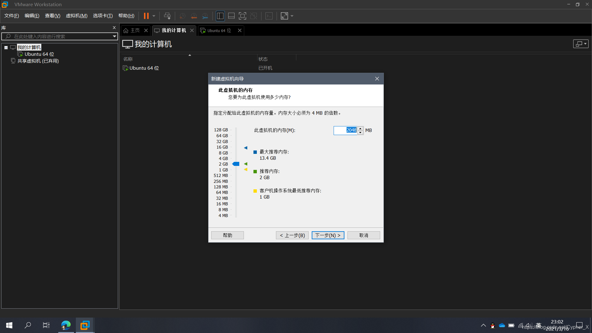Click the battery tray icon
The width and height of the screenshot is (592, 333).
pos(511,325)
